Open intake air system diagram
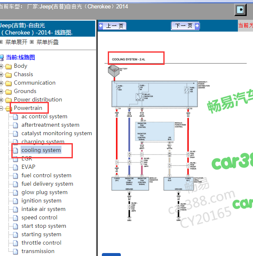 click(44, 209)
